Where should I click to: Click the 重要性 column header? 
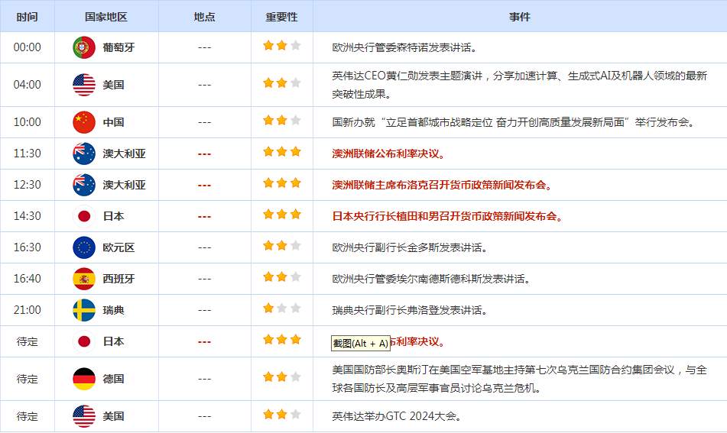(282, 17)
